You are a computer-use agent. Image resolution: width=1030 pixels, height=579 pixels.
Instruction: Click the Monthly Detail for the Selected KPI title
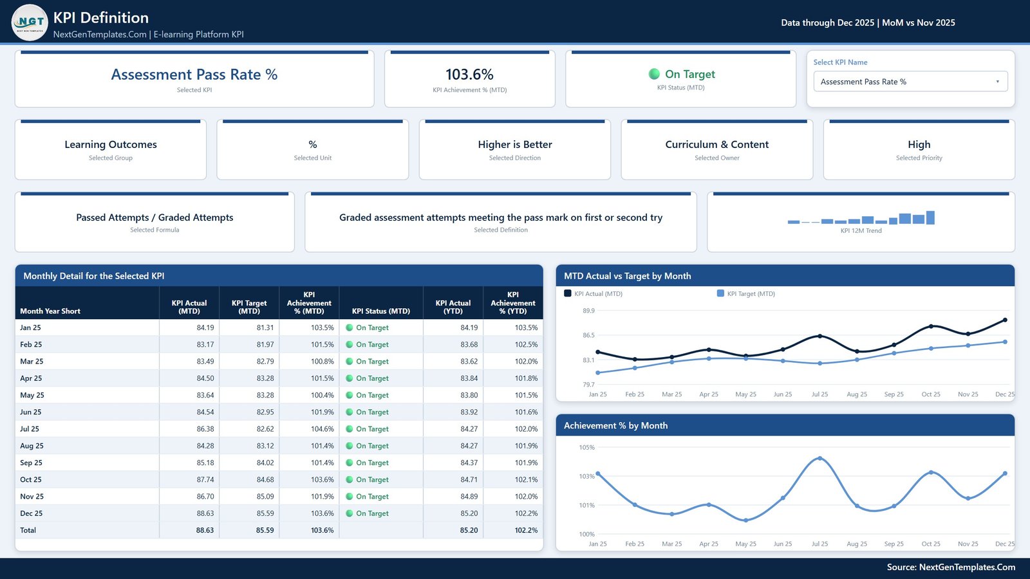(x=94, y=276)
